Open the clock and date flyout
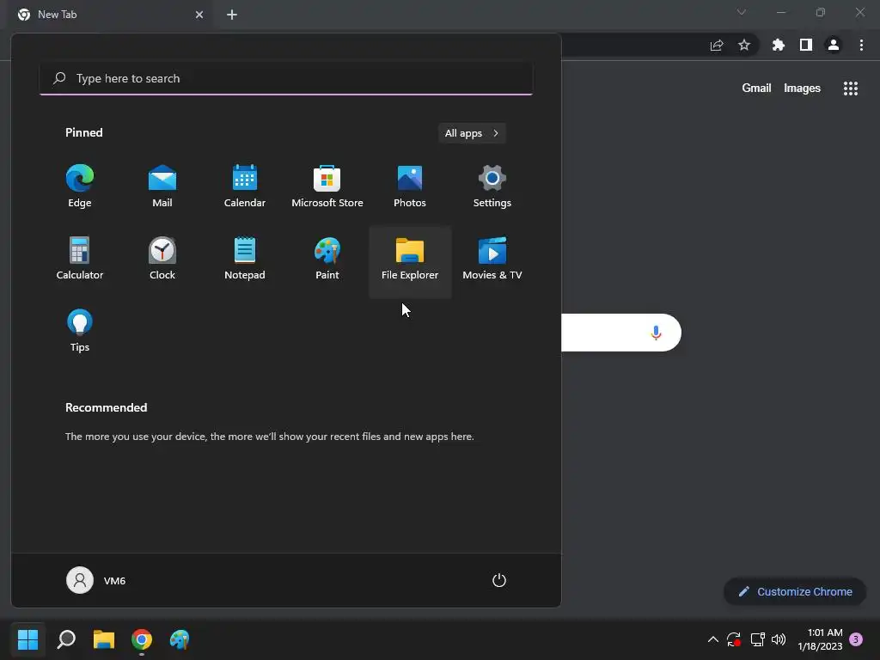 [820, 639]
